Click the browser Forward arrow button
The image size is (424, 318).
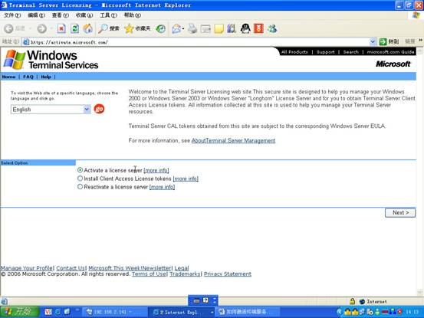[x=41, y=28]
